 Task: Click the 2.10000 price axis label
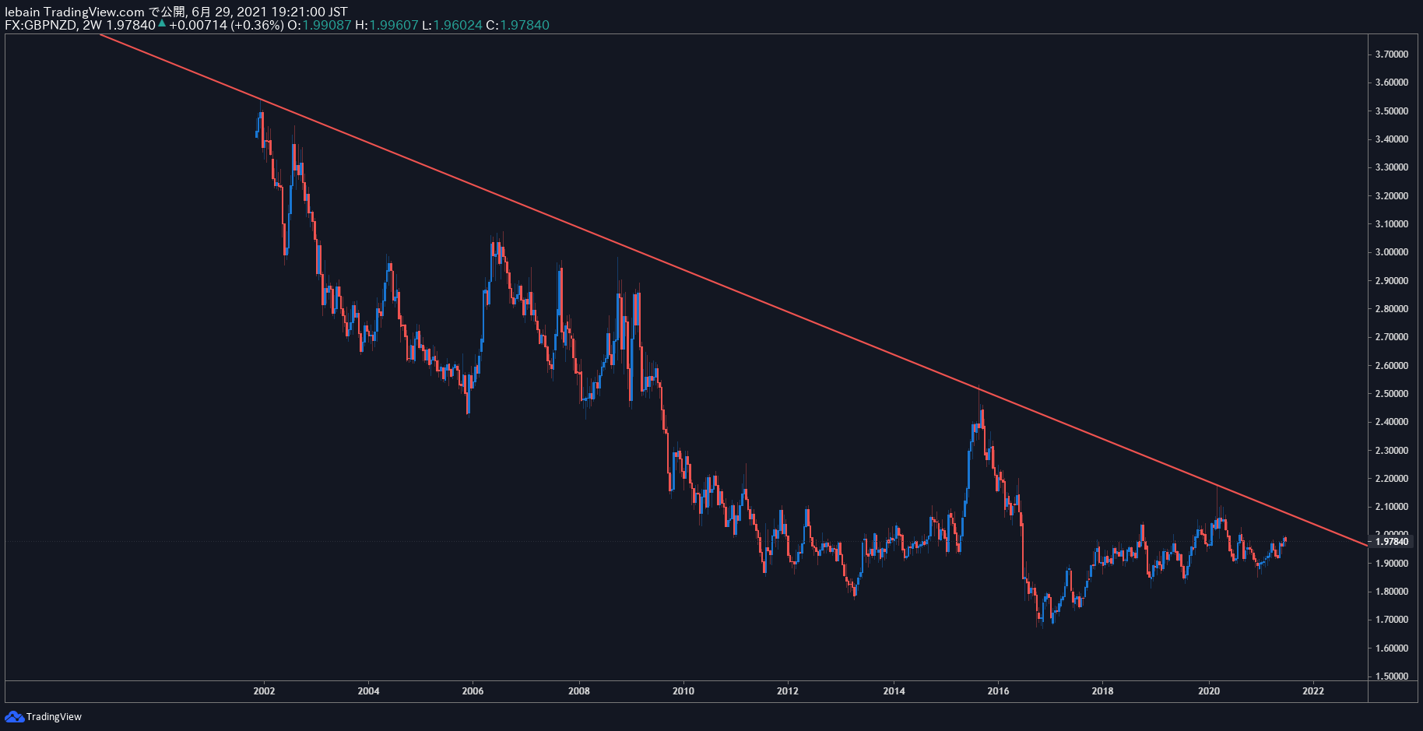point(1392,507)
